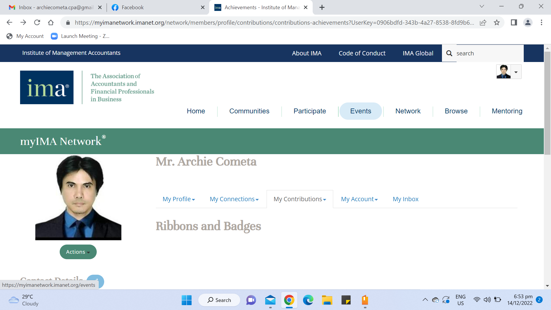This screenshot has width=551, height=310.
Task: Click the page vertical scrollbar thumb
Action: pos(547,103)
